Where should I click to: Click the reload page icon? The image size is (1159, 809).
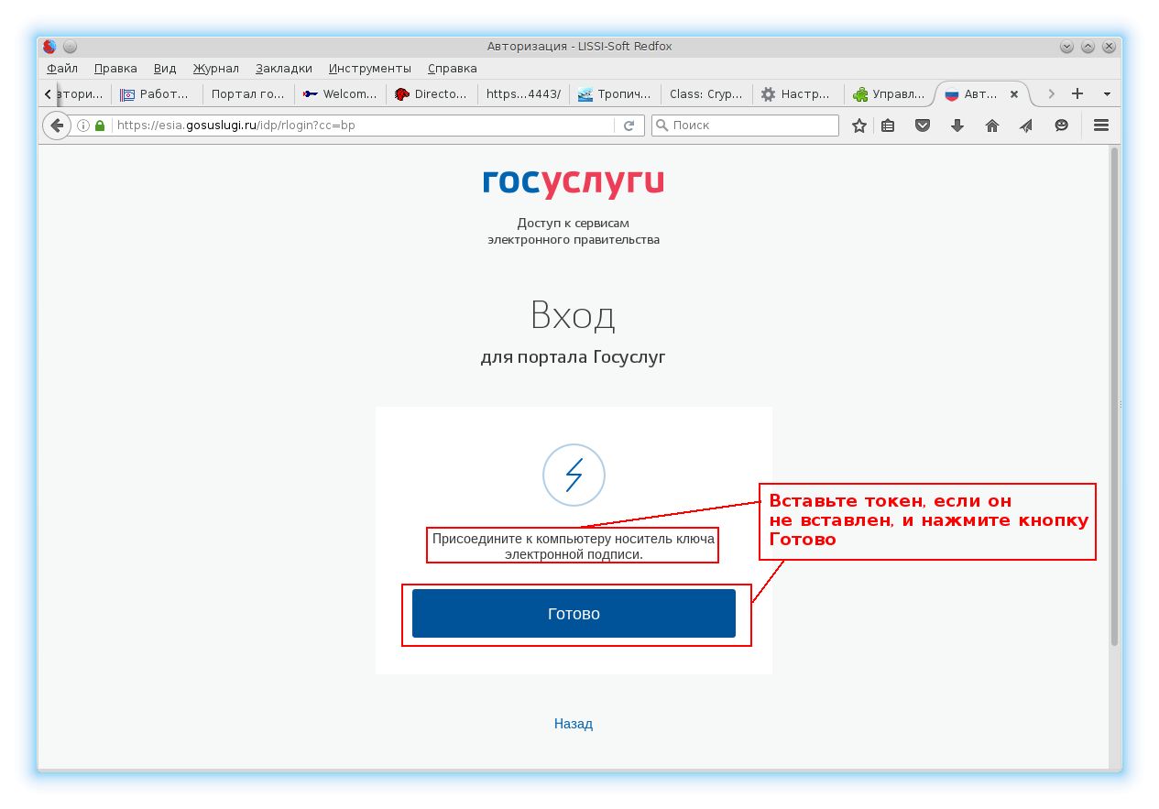(x=629, y=126)
